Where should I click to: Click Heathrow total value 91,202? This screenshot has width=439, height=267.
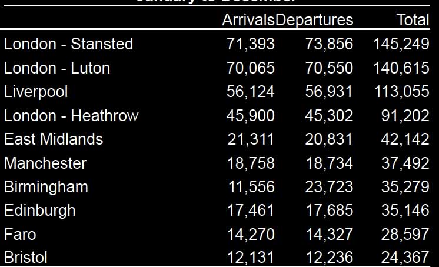(x=405, y=116)
